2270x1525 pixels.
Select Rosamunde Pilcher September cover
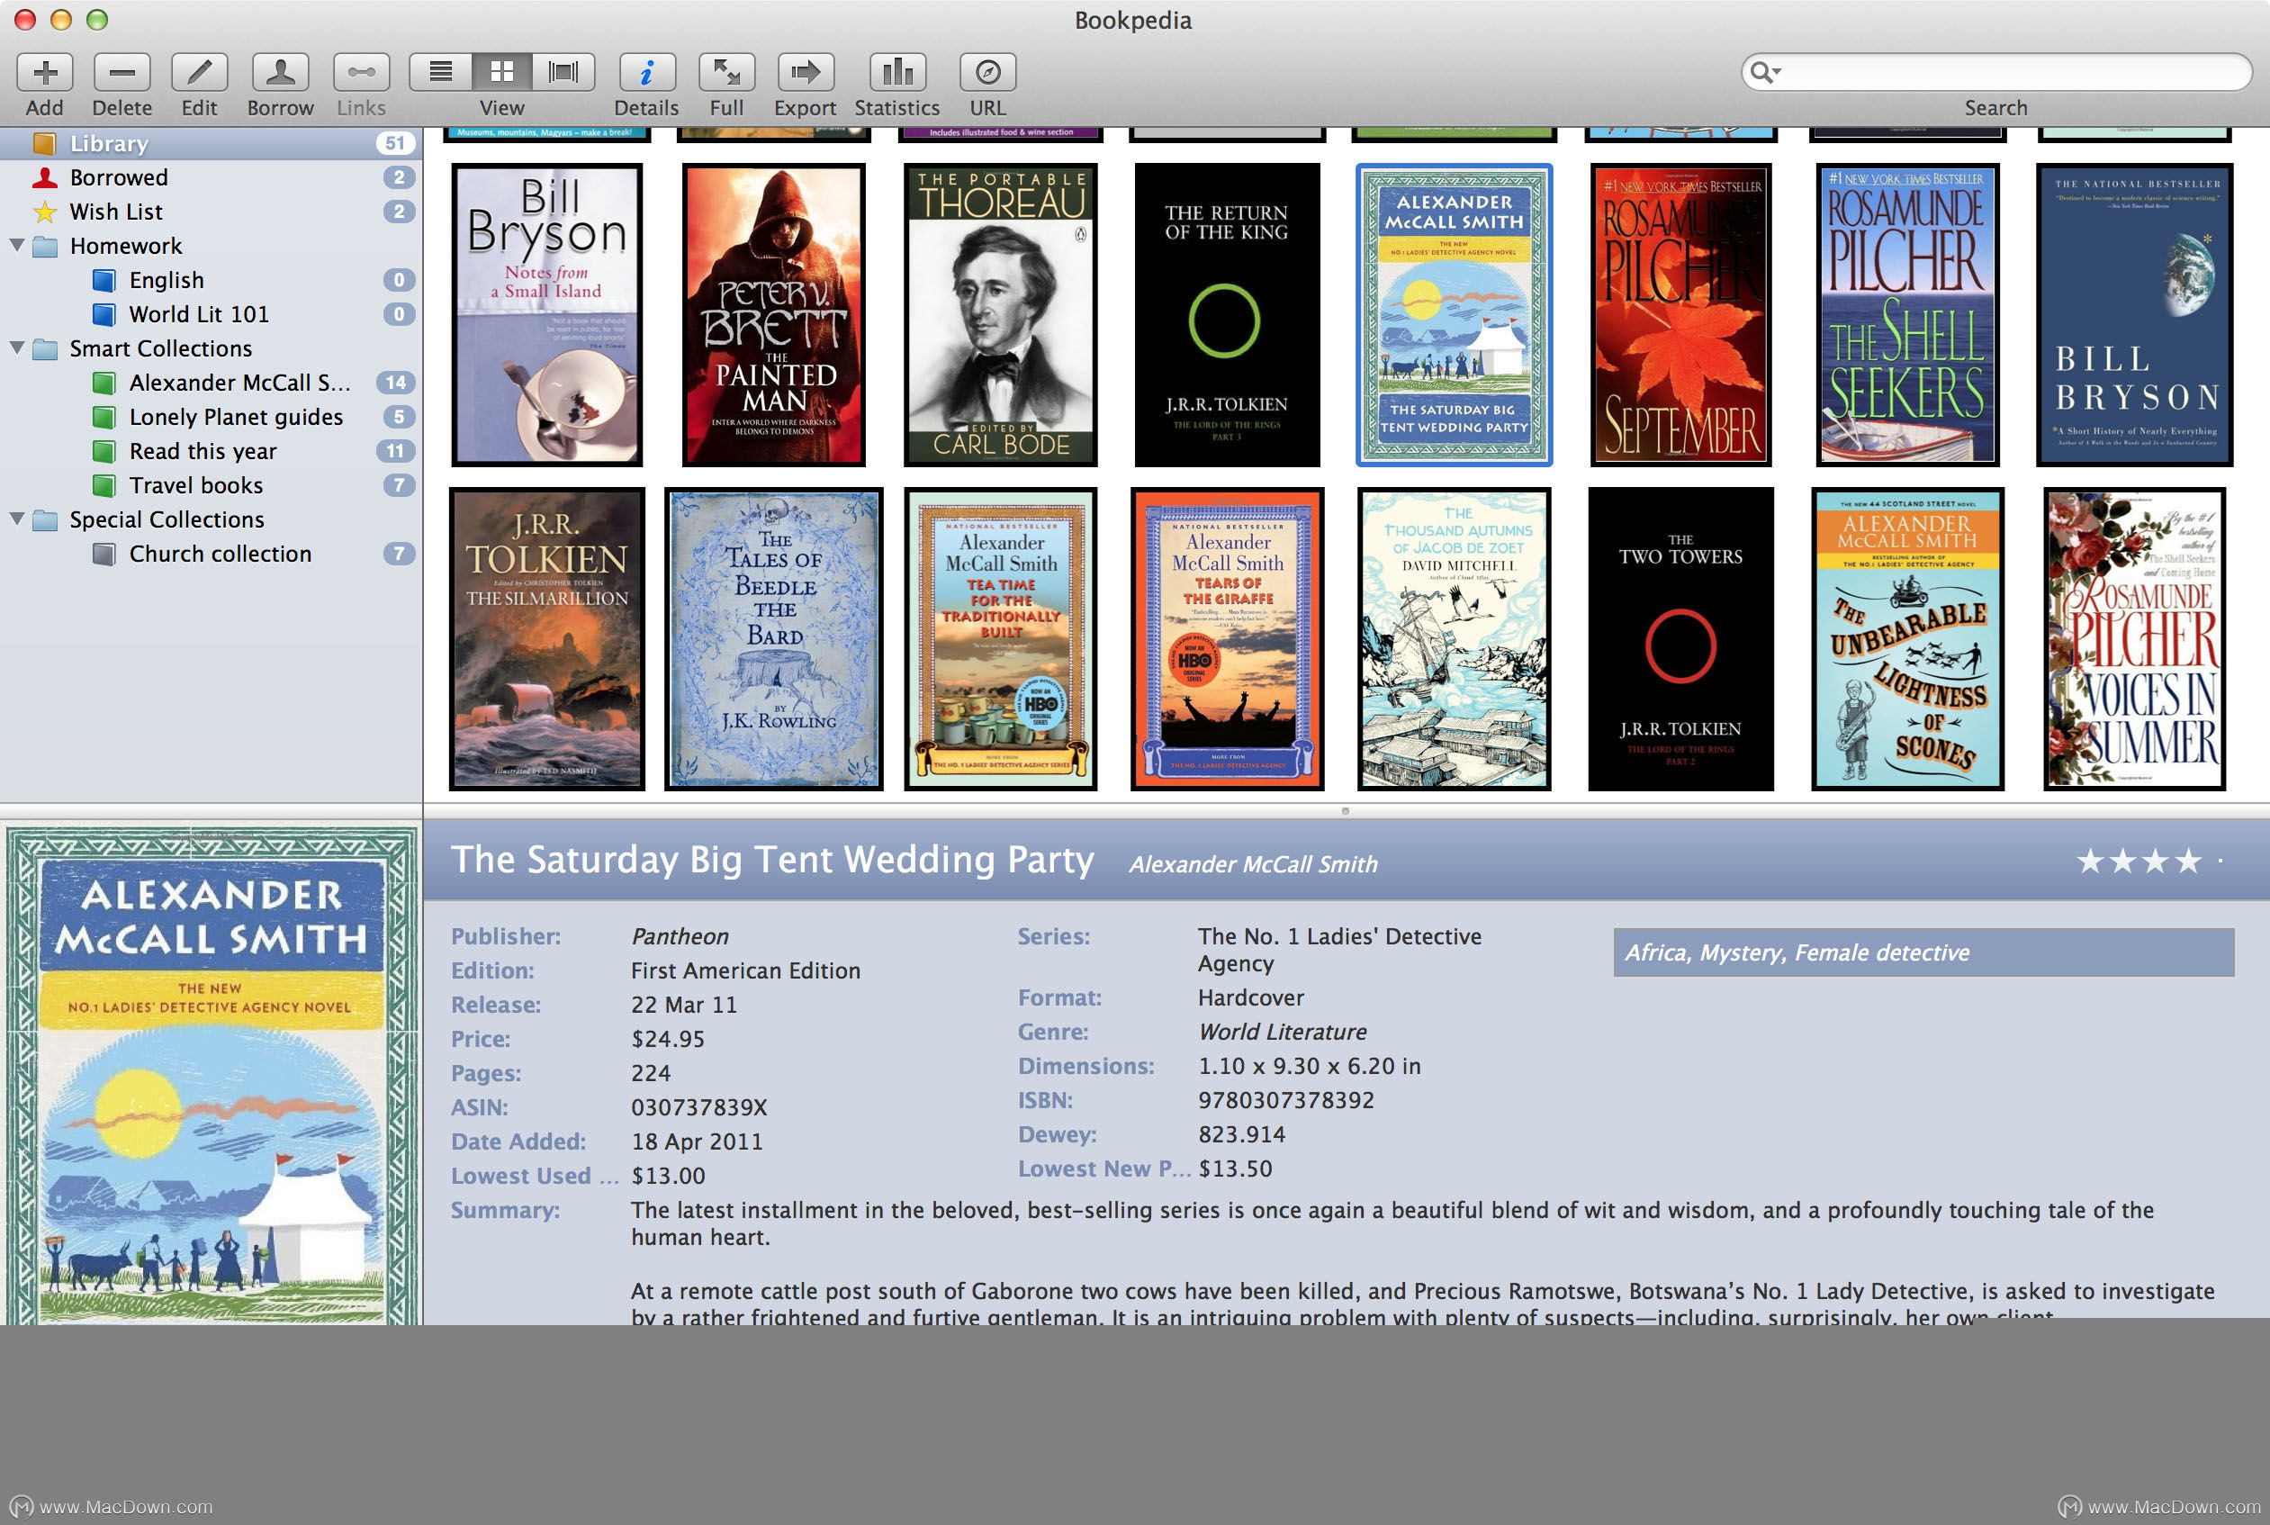pyautogui.click(x=1680, y=314)
